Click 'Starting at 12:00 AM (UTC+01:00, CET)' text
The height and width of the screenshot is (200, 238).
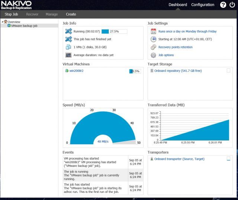185,39
